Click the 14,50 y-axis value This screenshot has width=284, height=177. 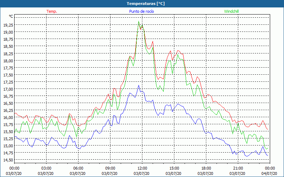point(8,160)
